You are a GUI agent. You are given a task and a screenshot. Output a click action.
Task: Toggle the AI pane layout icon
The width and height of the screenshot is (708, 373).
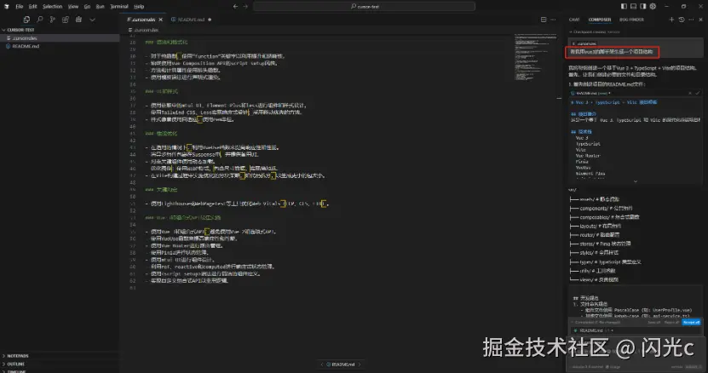click(x=643, y=6)
